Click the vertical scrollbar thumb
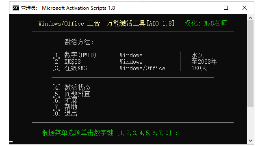 tap(251, 64)
